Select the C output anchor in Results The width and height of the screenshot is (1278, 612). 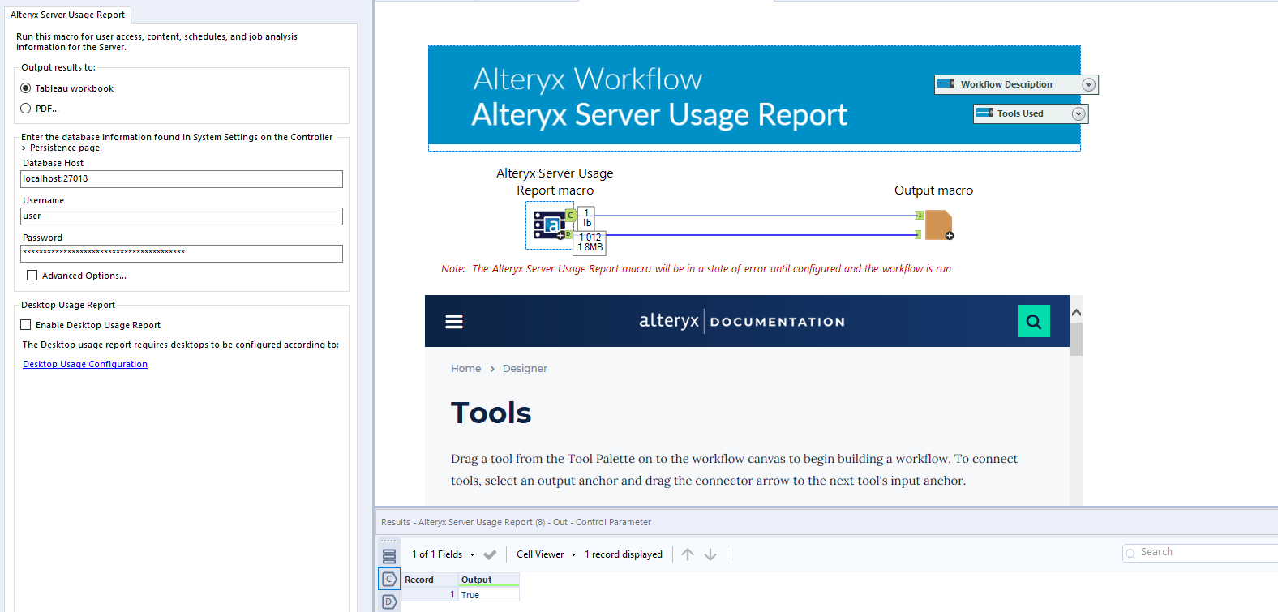[389, 579]
